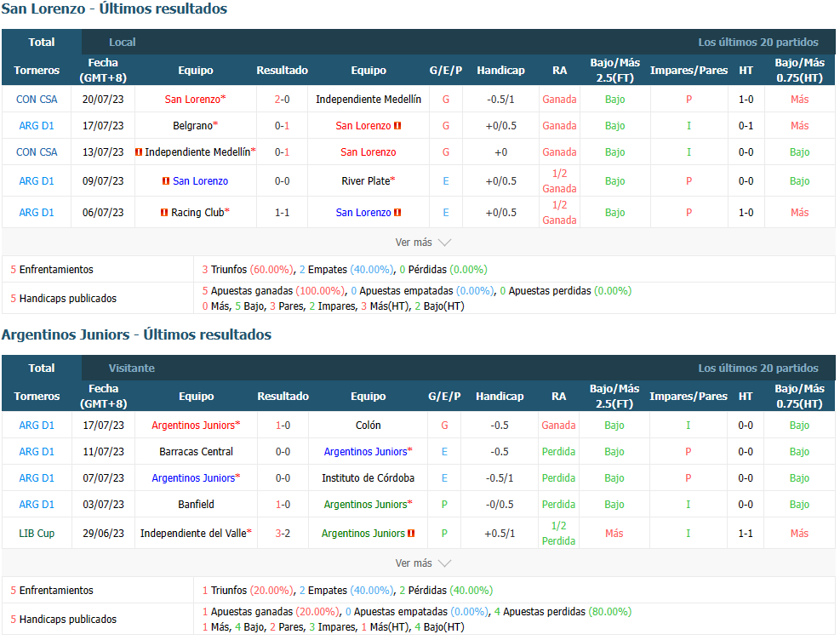Viewport: 840px width, 640px height.
Task: Click the date 29/06/23
Action: pos(103,533)
